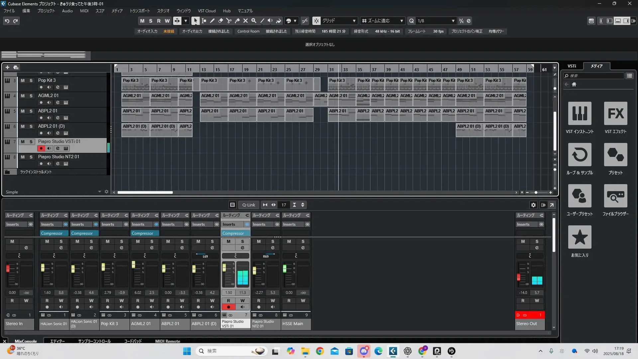Select the Glue tool
The height and width of the screenshot is (359, 638).
[237, 21]
